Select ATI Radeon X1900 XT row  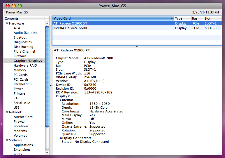coord(137,23)
